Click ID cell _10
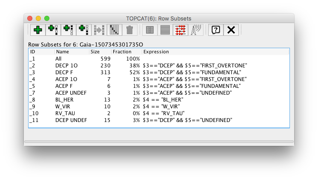The height and width of the screenshot is (180, 318). click(34, 113)
